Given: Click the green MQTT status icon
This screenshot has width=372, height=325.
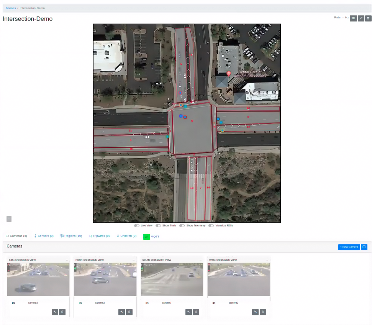Looking at the screenshot, I should (146, 236).
